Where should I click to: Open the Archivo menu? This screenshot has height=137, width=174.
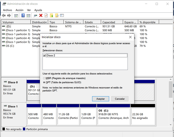(x=7, y=10)
